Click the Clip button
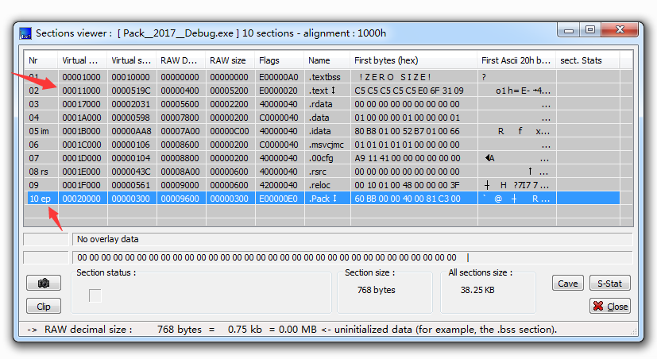Viewport: 657px width, 359px height. pyautogui.click(x=44, y=307)
